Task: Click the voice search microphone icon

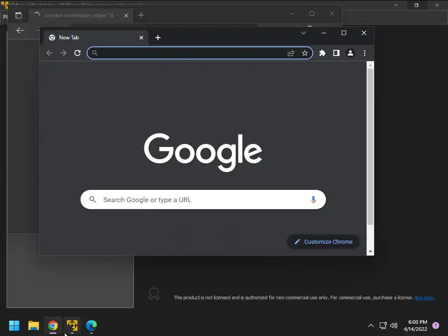Action: [313, 199]
